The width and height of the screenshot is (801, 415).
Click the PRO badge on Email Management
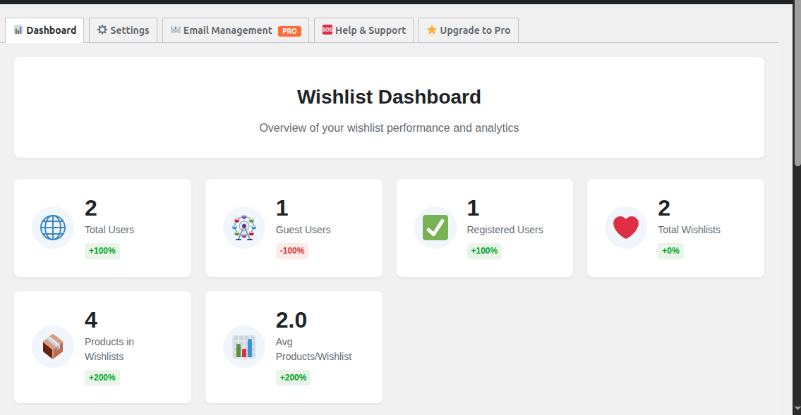pyautogui.click(x=289, y=30)
